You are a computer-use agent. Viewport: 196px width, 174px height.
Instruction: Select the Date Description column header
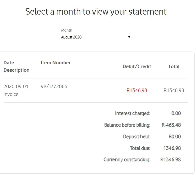[16, 66]
